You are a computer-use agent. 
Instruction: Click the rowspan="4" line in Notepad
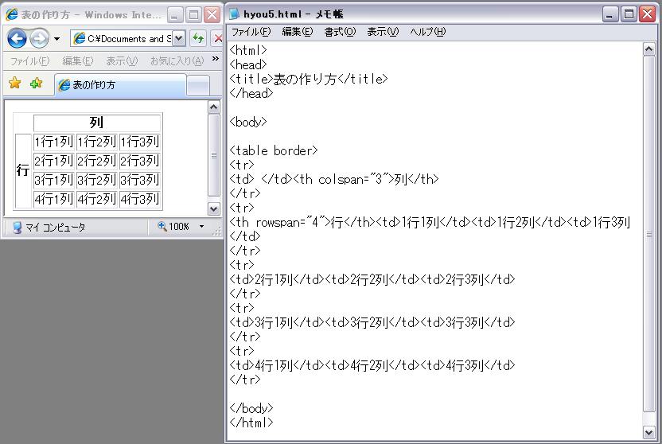(430, 223)
